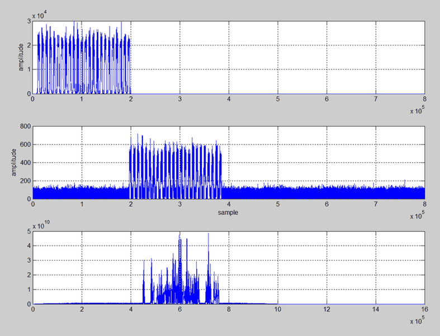Select the middle plot's "amplitude" y-axis label
Screen dimensions: 440x336
(13, 162)
